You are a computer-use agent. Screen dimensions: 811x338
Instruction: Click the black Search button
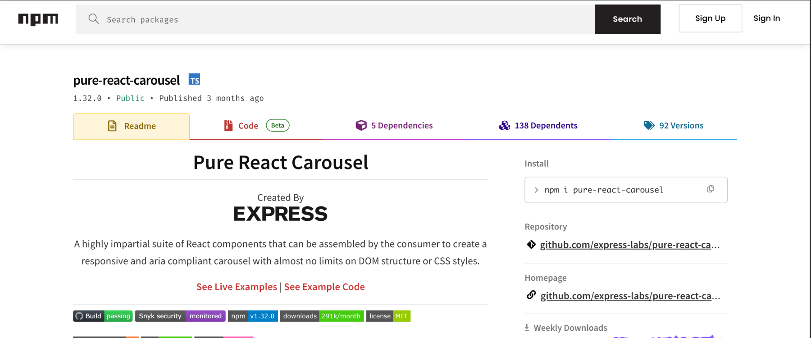[628, 19]
